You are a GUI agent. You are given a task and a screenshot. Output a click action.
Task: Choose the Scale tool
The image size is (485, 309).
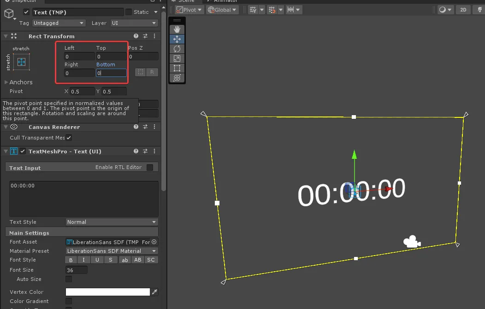(x=177, y=58)
